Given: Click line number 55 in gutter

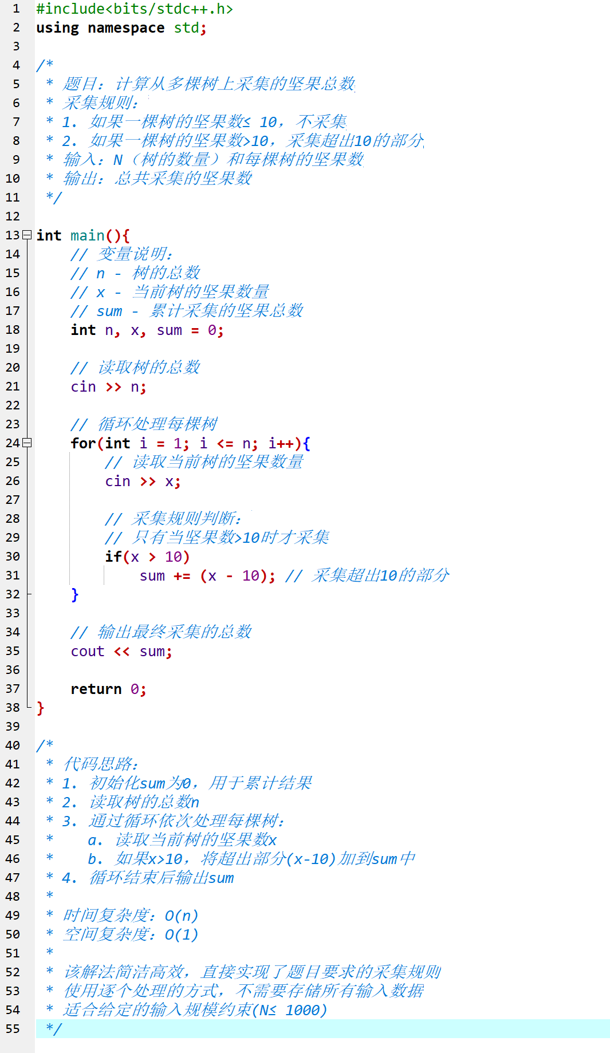Looking at the screenshot, I should [13, 1028].
